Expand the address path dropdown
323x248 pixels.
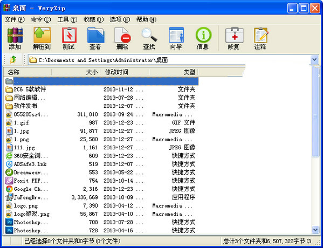click(314, 60)
